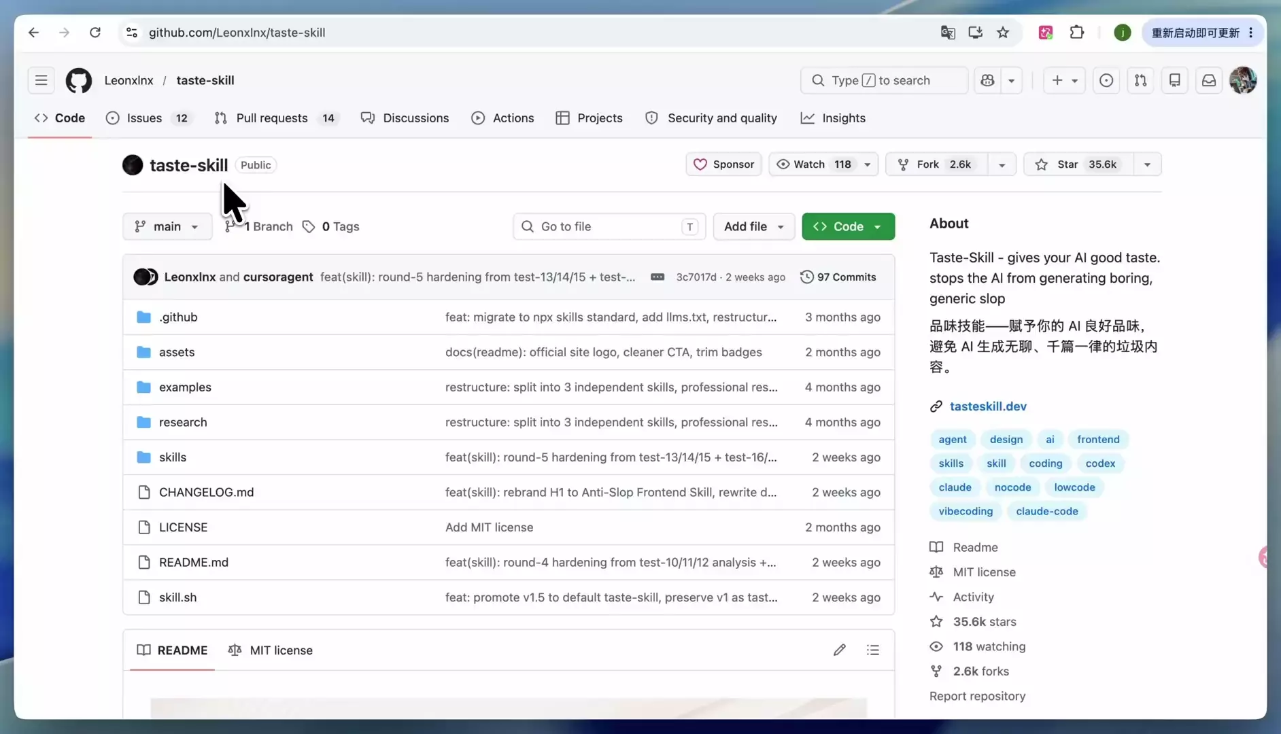1281x734 pixels.
Task: Go back with the browser back arrow
Action: click(x=33, y=33)
